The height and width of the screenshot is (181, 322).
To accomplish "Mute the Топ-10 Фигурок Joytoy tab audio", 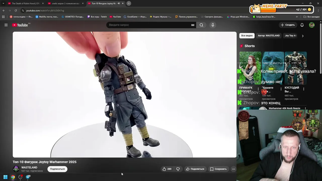I will [x=119, y=4].
